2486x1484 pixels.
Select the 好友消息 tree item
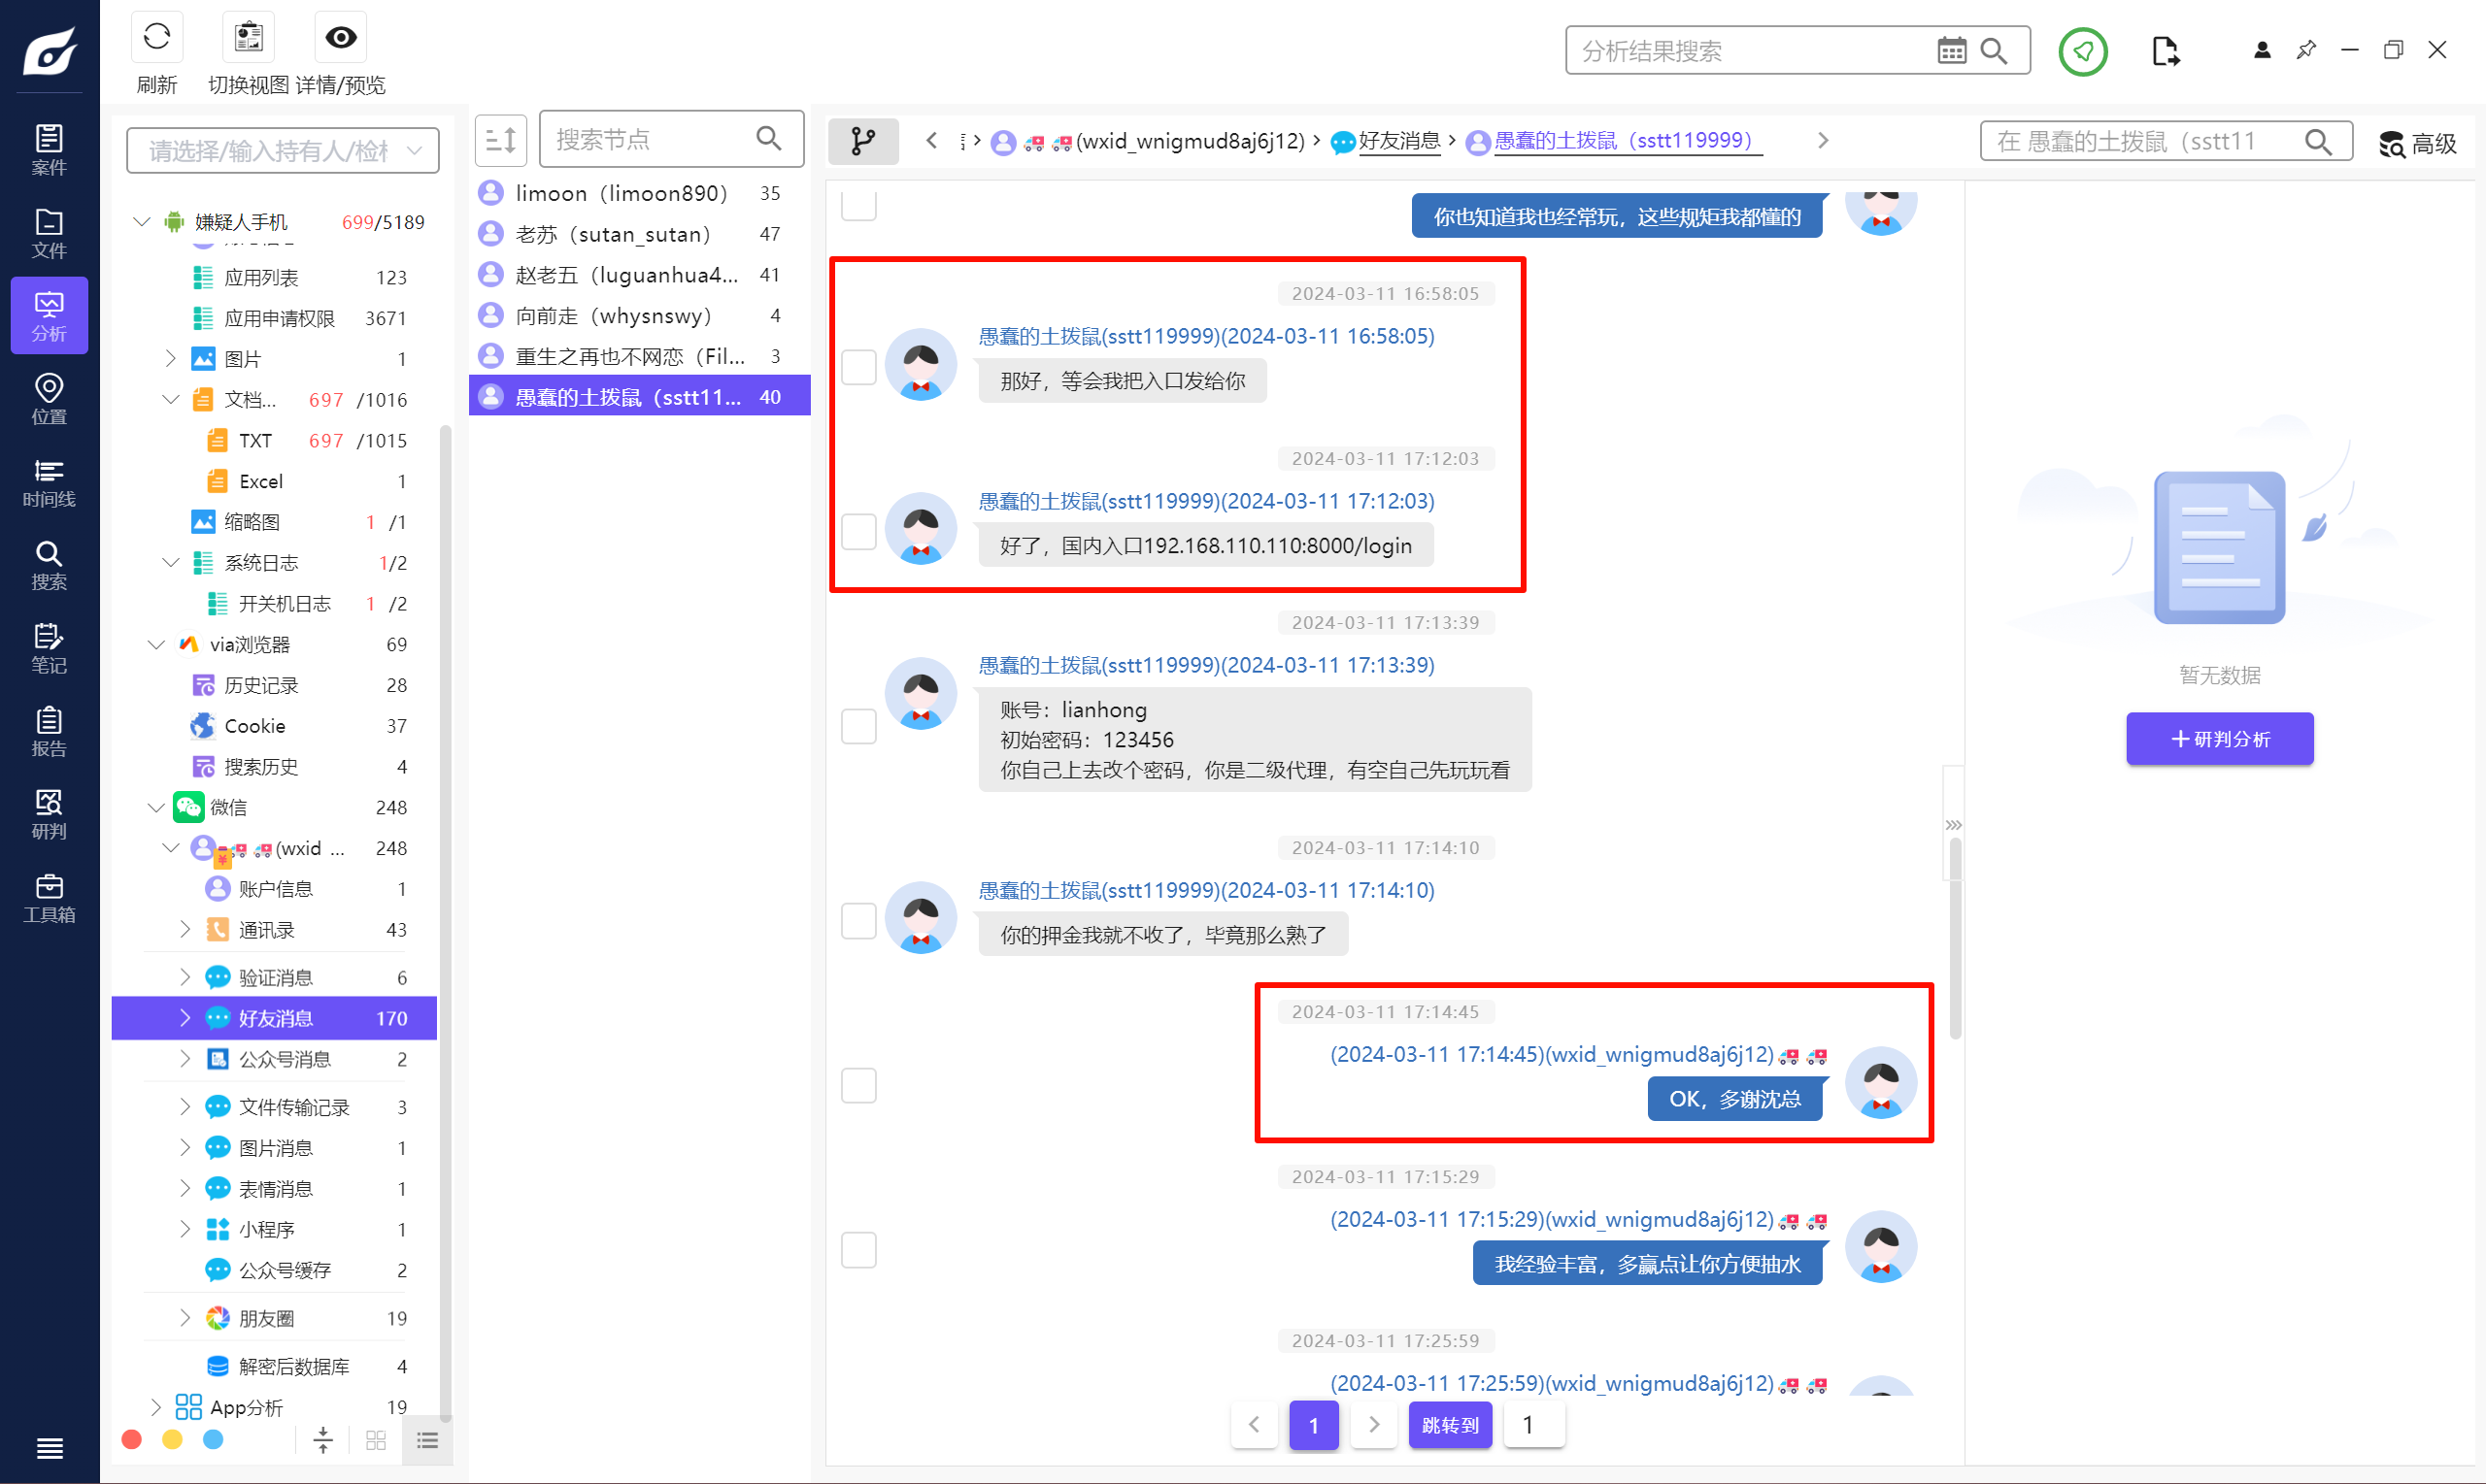pos(274,1018)
